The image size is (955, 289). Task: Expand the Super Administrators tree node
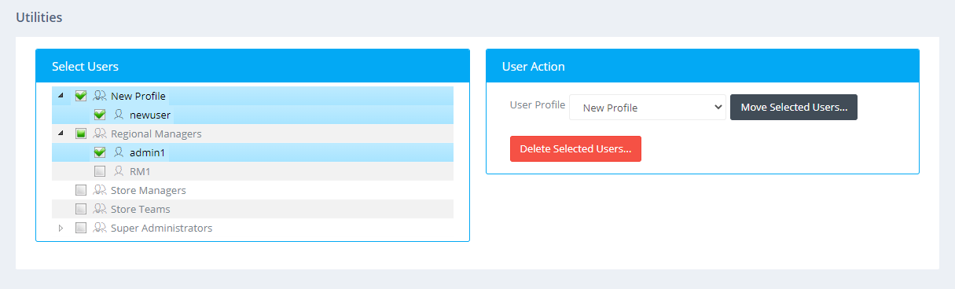(61, 228)
